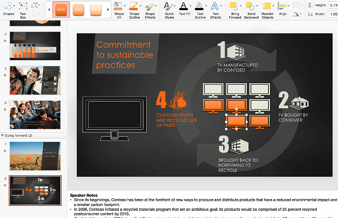Click the building icon beside number 1
The height and width of the screenshot is (218, 338).
[x=236, y=52]
